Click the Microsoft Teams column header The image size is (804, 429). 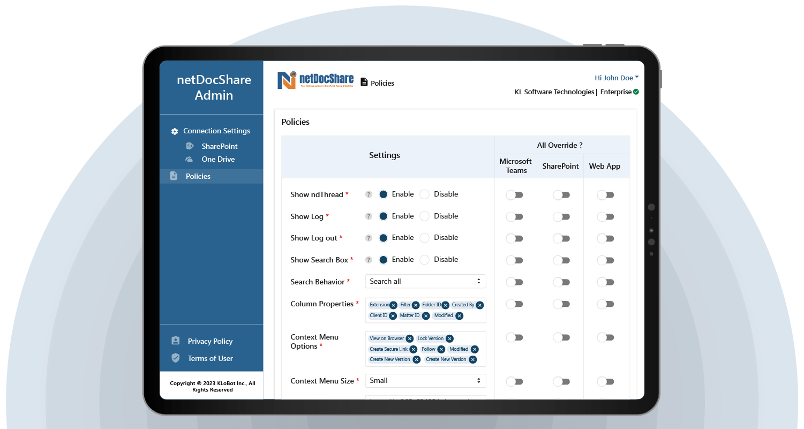[x=515, y=166]
